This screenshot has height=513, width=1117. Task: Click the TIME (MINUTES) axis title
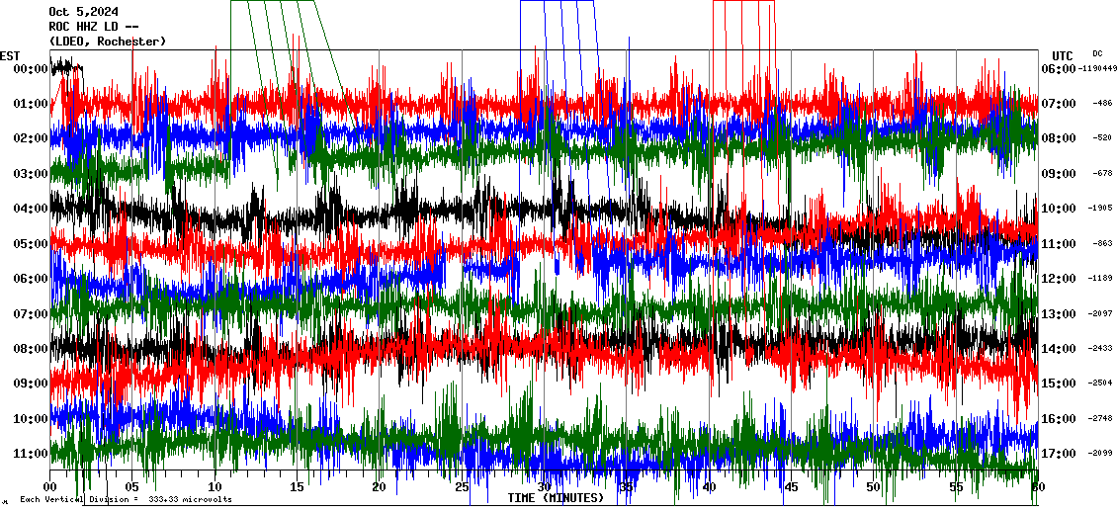556,498
